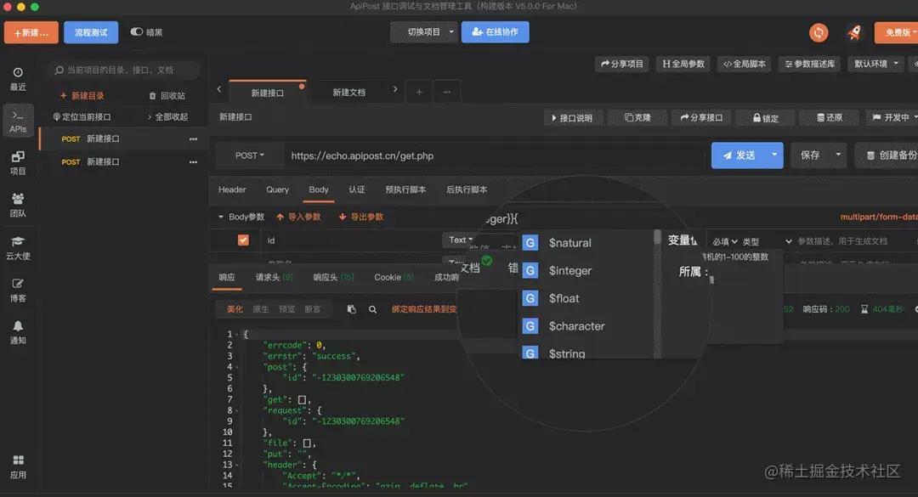Click the copy response icon above the JSON result
Image resolution: width=918 pixels, height=497 pixels.
(351, 308)
